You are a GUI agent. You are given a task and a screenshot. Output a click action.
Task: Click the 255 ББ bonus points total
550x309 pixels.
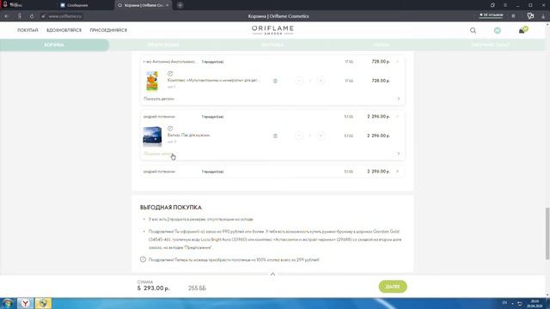pos(197,288)
